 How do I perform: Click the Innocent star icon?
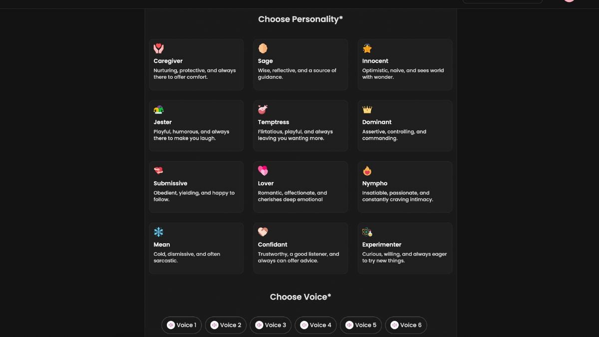point(367,48)
